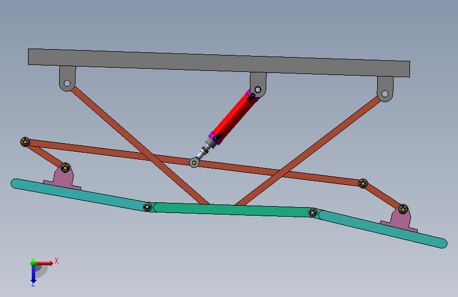Select the left teal bar
The height and width of the screenshot is (297, 458).
point(79,194)
